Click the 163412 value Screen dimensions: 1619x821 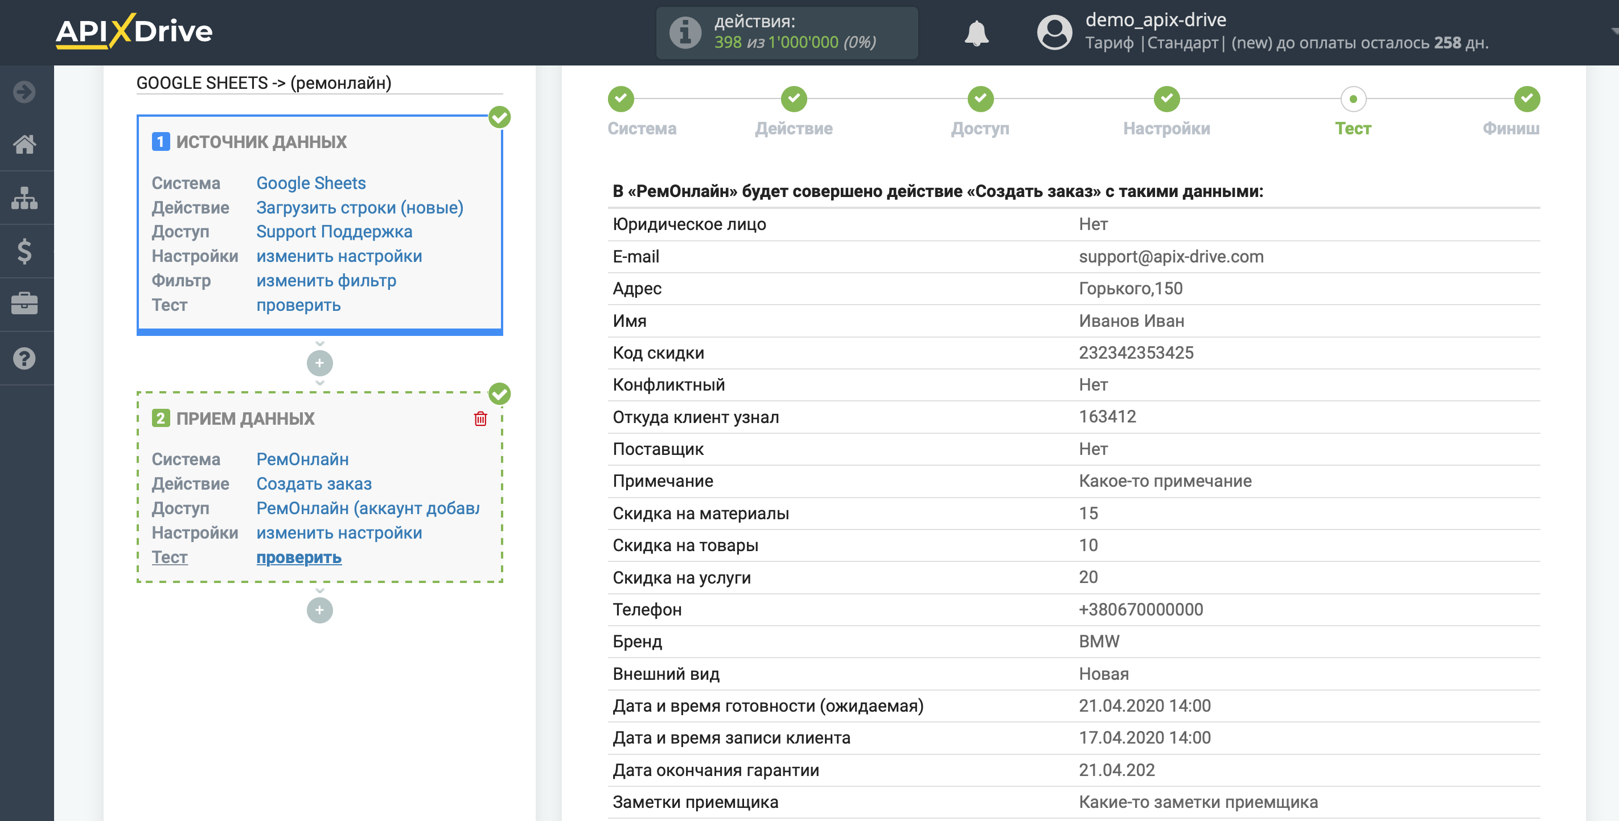1107,417
